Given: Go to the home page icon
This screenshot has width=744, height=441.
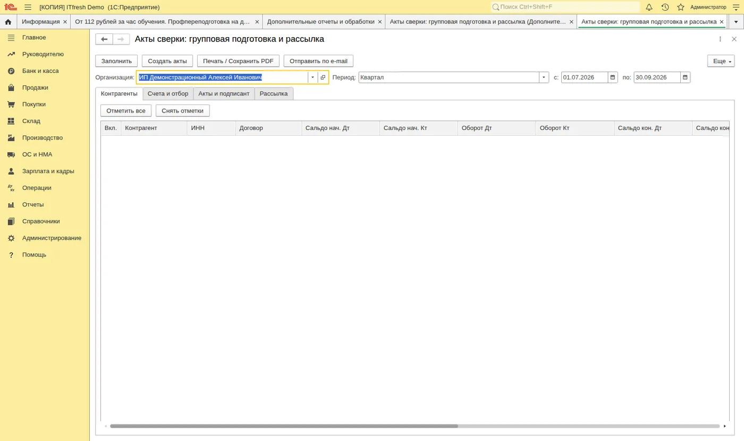Looking at the screenshot, I should point(8,22).
